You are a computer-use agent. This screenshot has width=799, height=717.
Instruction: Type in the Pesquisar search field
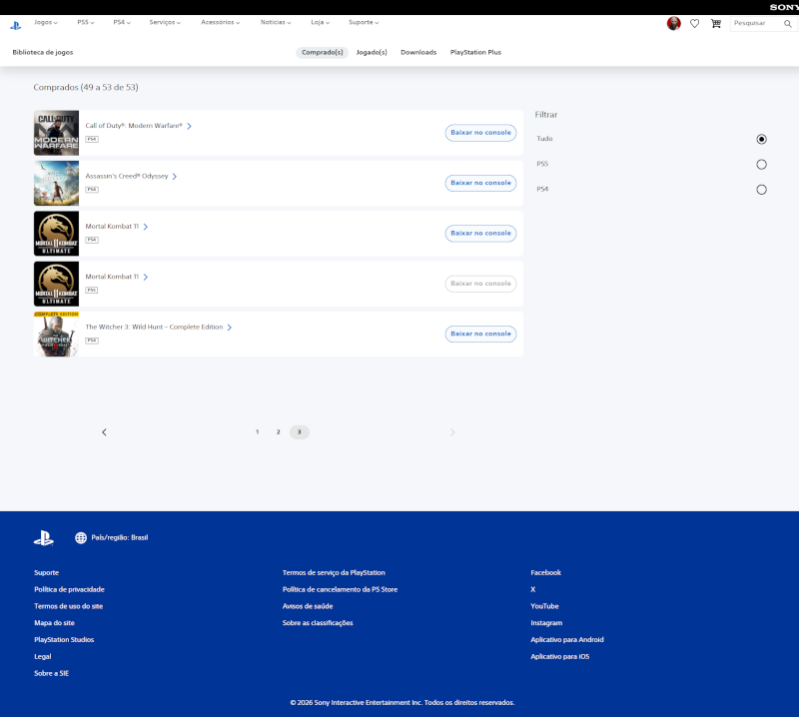pos(754,23)
